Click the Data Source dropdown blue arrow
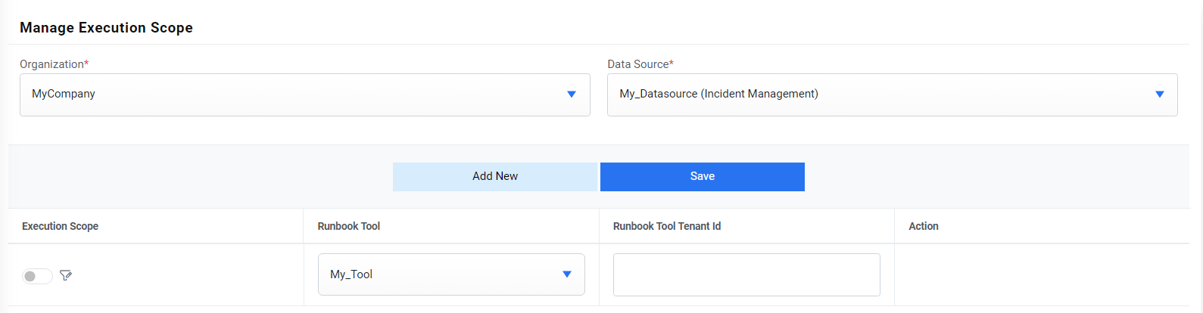Image resolution: width=1203 pixels, height=313 pixels. click(1159, 95)
